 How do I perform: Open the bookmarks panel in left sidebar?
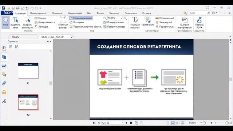coord(4,48)
